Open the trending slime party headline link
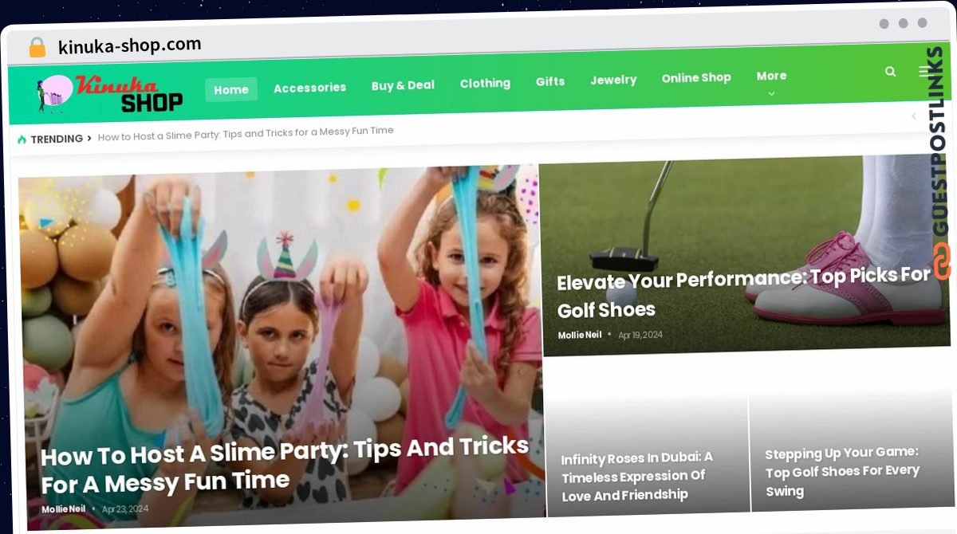This screenshot has height=534, width=957. point(246,133)
